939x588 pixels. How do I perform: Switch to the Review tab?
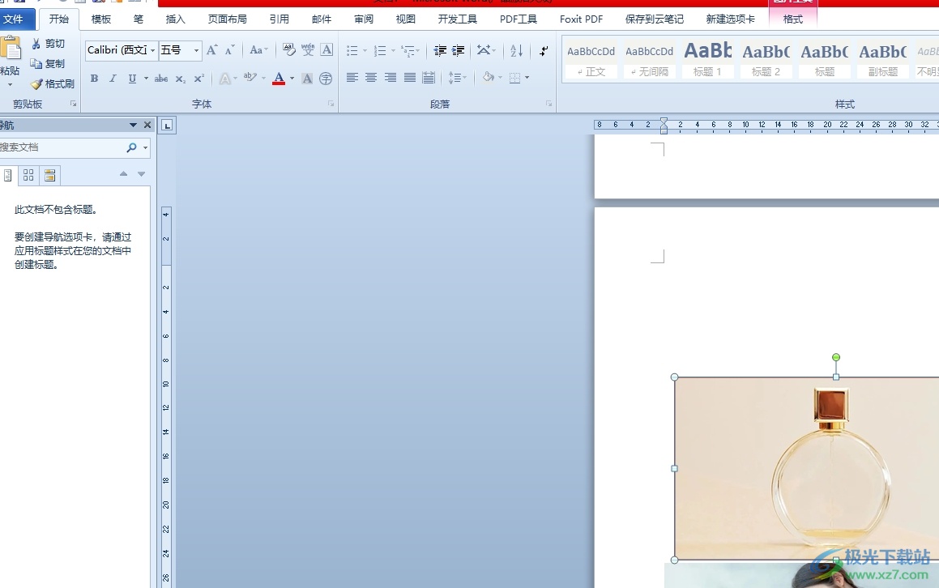point(364,19)
